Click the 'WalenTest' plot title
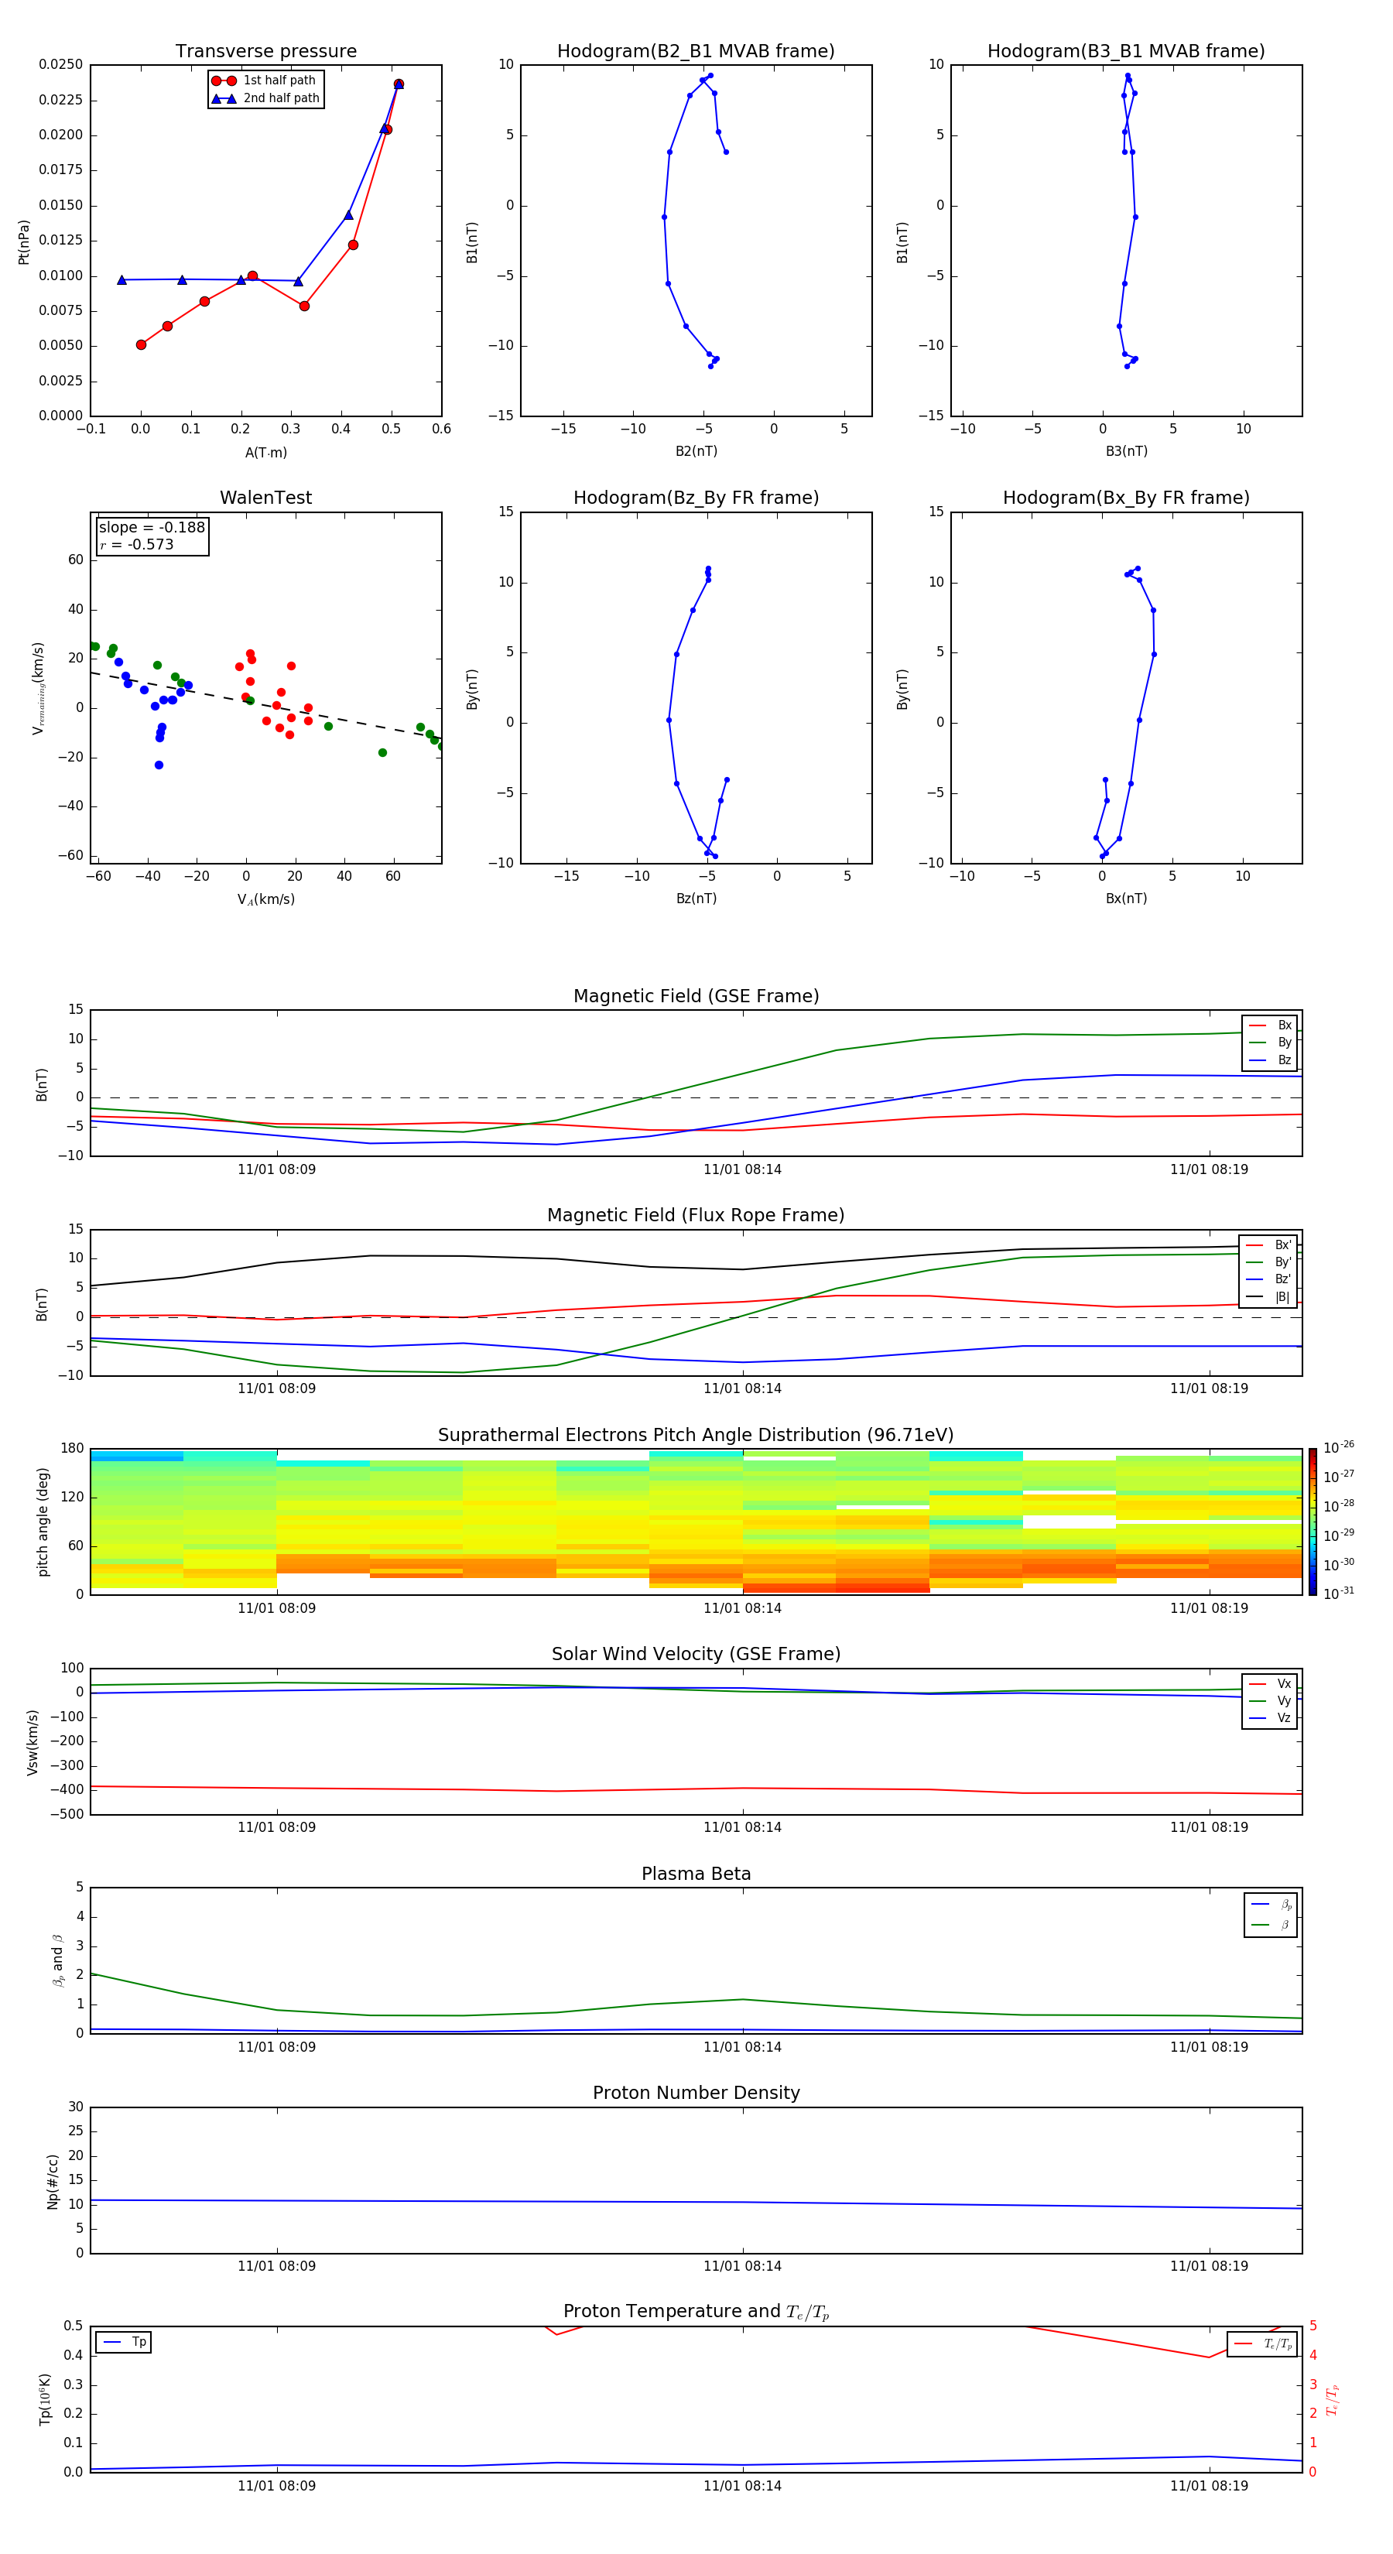Viewport: 1393px width, 2554px height. (265, 498)
